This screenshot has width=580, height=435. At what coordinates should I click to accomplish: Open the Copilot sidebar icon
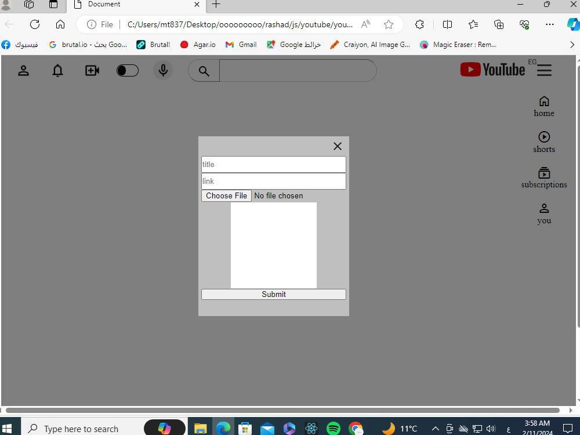pyautogui.click(x=573, y=24)
